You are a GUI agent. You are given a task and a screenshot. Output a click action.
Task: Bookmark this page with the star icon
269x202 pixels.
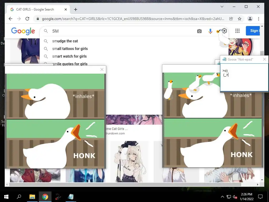tap(240, 19)
